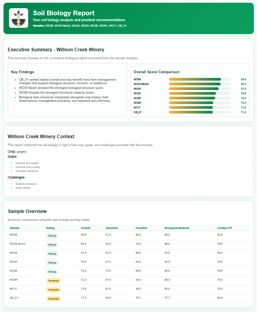The height and width of the screenshot is (312, 257).
Task: Click the Samples list line in header
Action: (x=79, y=26)
